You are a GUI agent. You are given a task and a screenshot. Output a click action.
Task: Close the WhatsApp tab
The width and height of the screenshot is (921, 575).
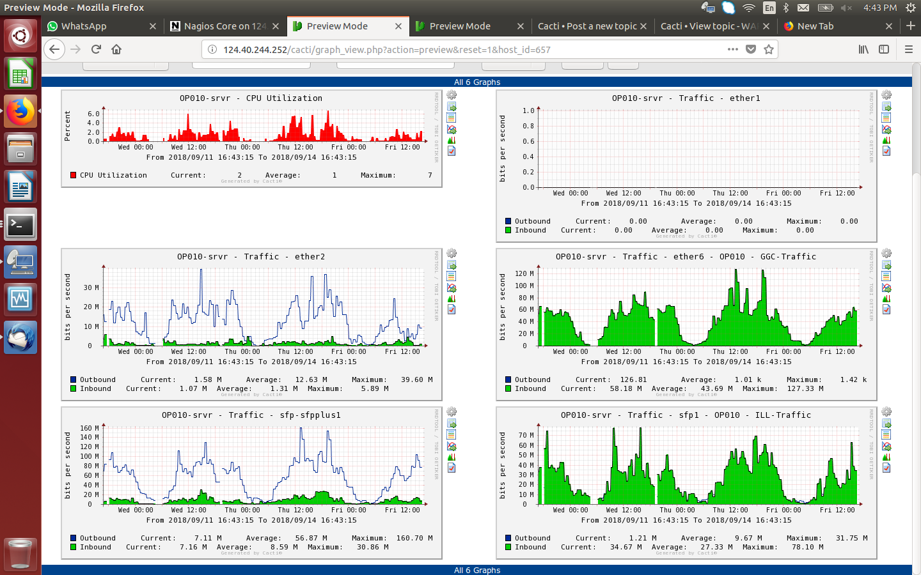click(152, 26)
